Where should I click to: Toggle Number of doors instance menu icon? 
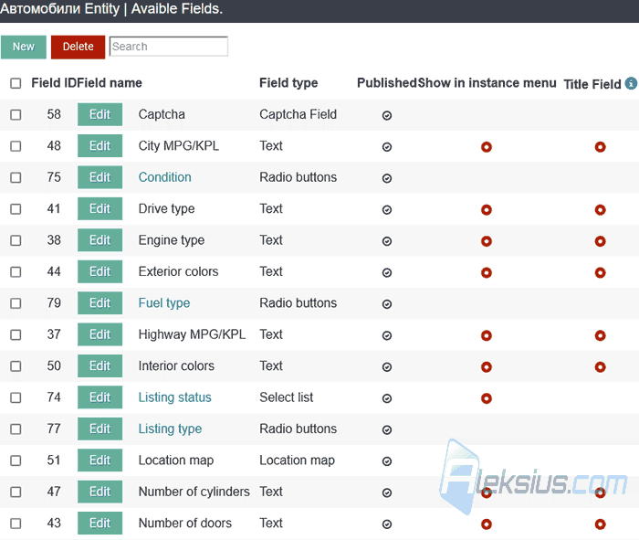pyautogui.click(x=487, y=524)
